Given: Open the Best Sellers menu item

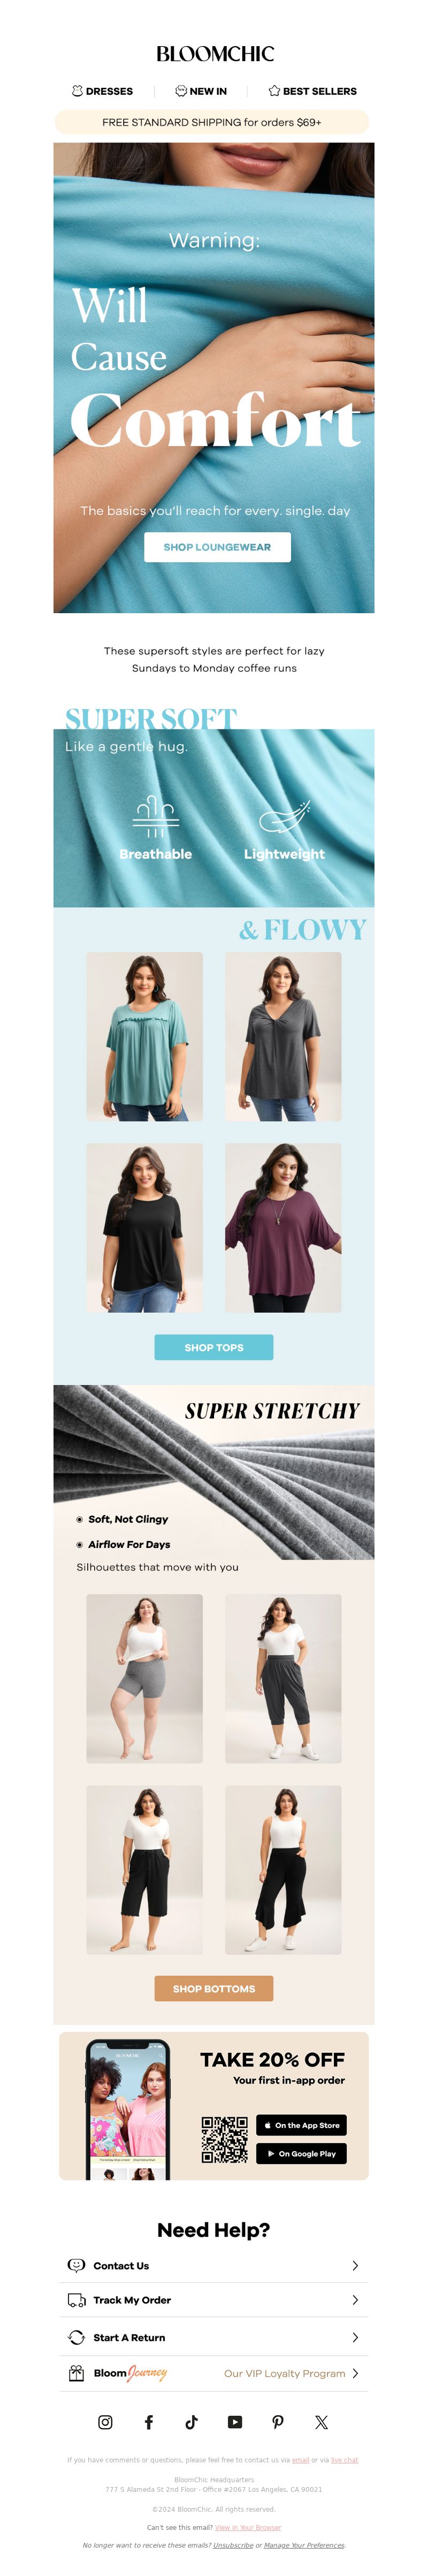Looking at the screenshot, I should pos(312,91).
